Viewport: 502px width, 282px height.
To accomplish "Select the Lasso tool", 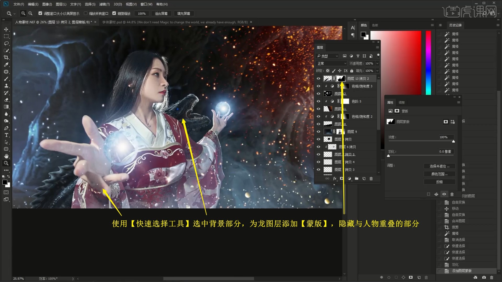I will point(6,43).
